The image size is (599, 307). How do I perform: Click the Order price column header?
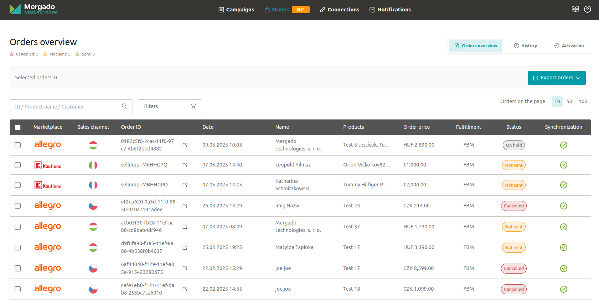click(417, 127)
